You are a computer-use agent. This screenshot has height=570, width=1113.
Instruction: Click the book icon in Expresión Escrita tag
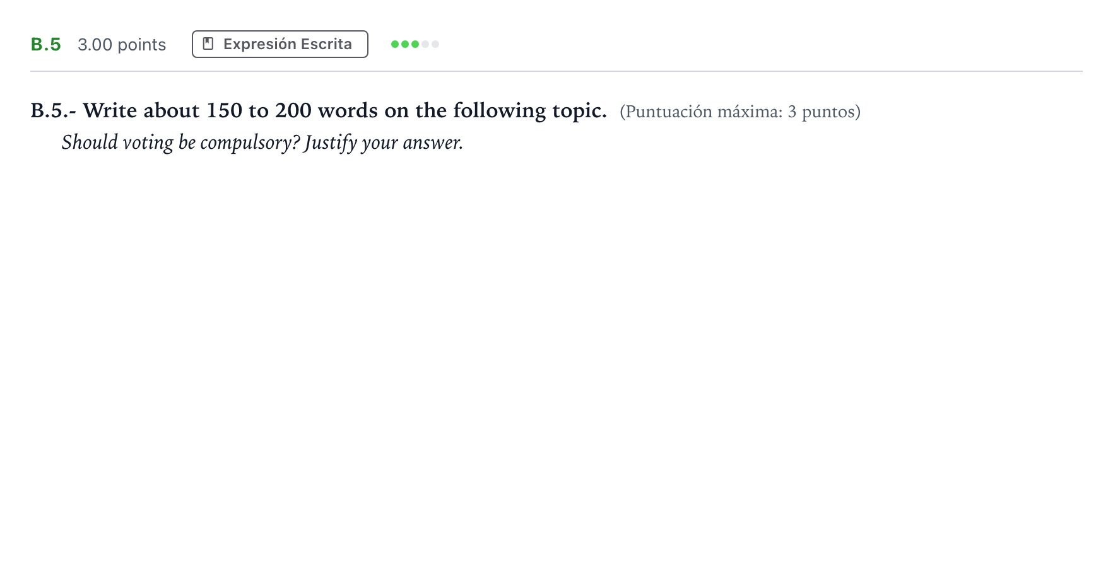coord(208,44)
